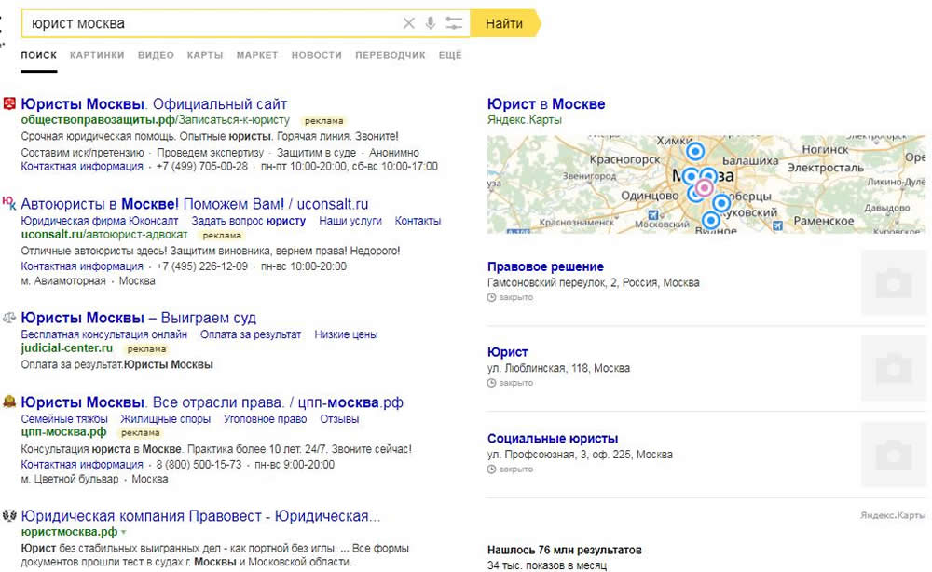Click into the search input field
Viewport: 932px width, 572px height.
tap(205, 23)
